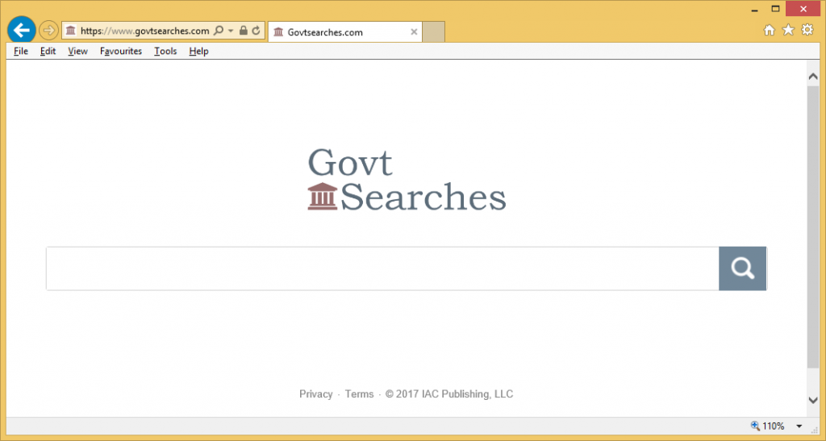This screenshot has height=441, width=826.
Task: Expand the address bar dropdown arrow
Action: click(231, 31)
